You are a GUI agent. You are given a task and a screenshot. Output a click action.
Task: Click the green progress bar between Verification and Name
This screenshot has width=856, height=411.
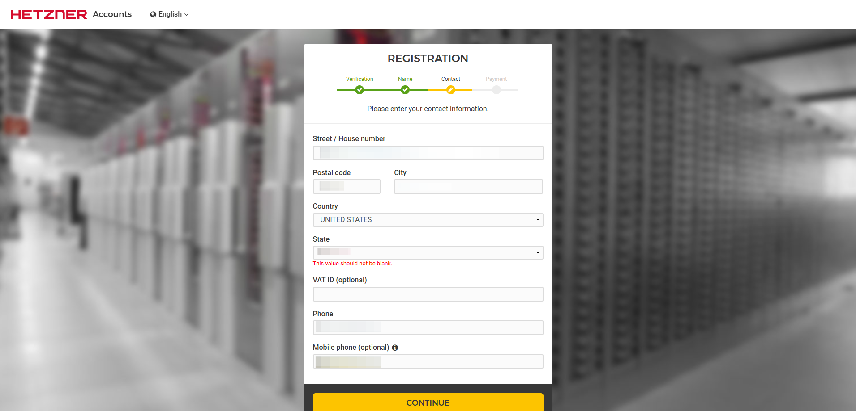coord(382,90)
